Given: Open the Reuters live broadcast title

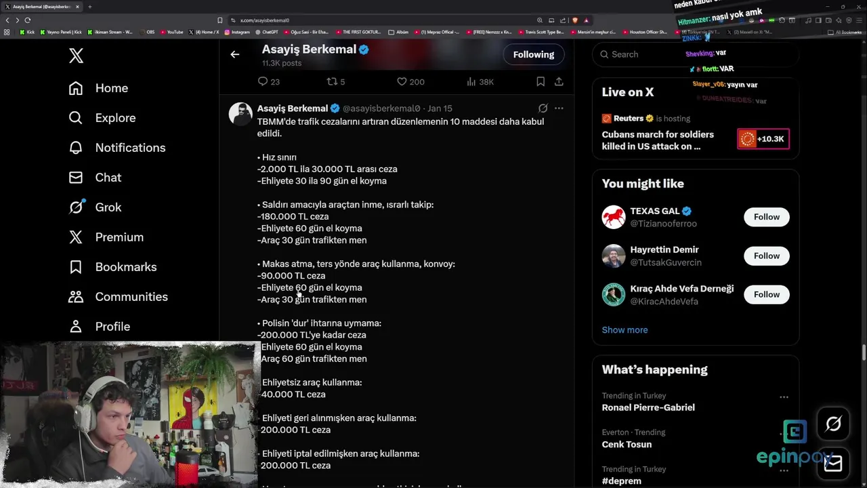Looking at the screenshot, I should tap(658, 140).
